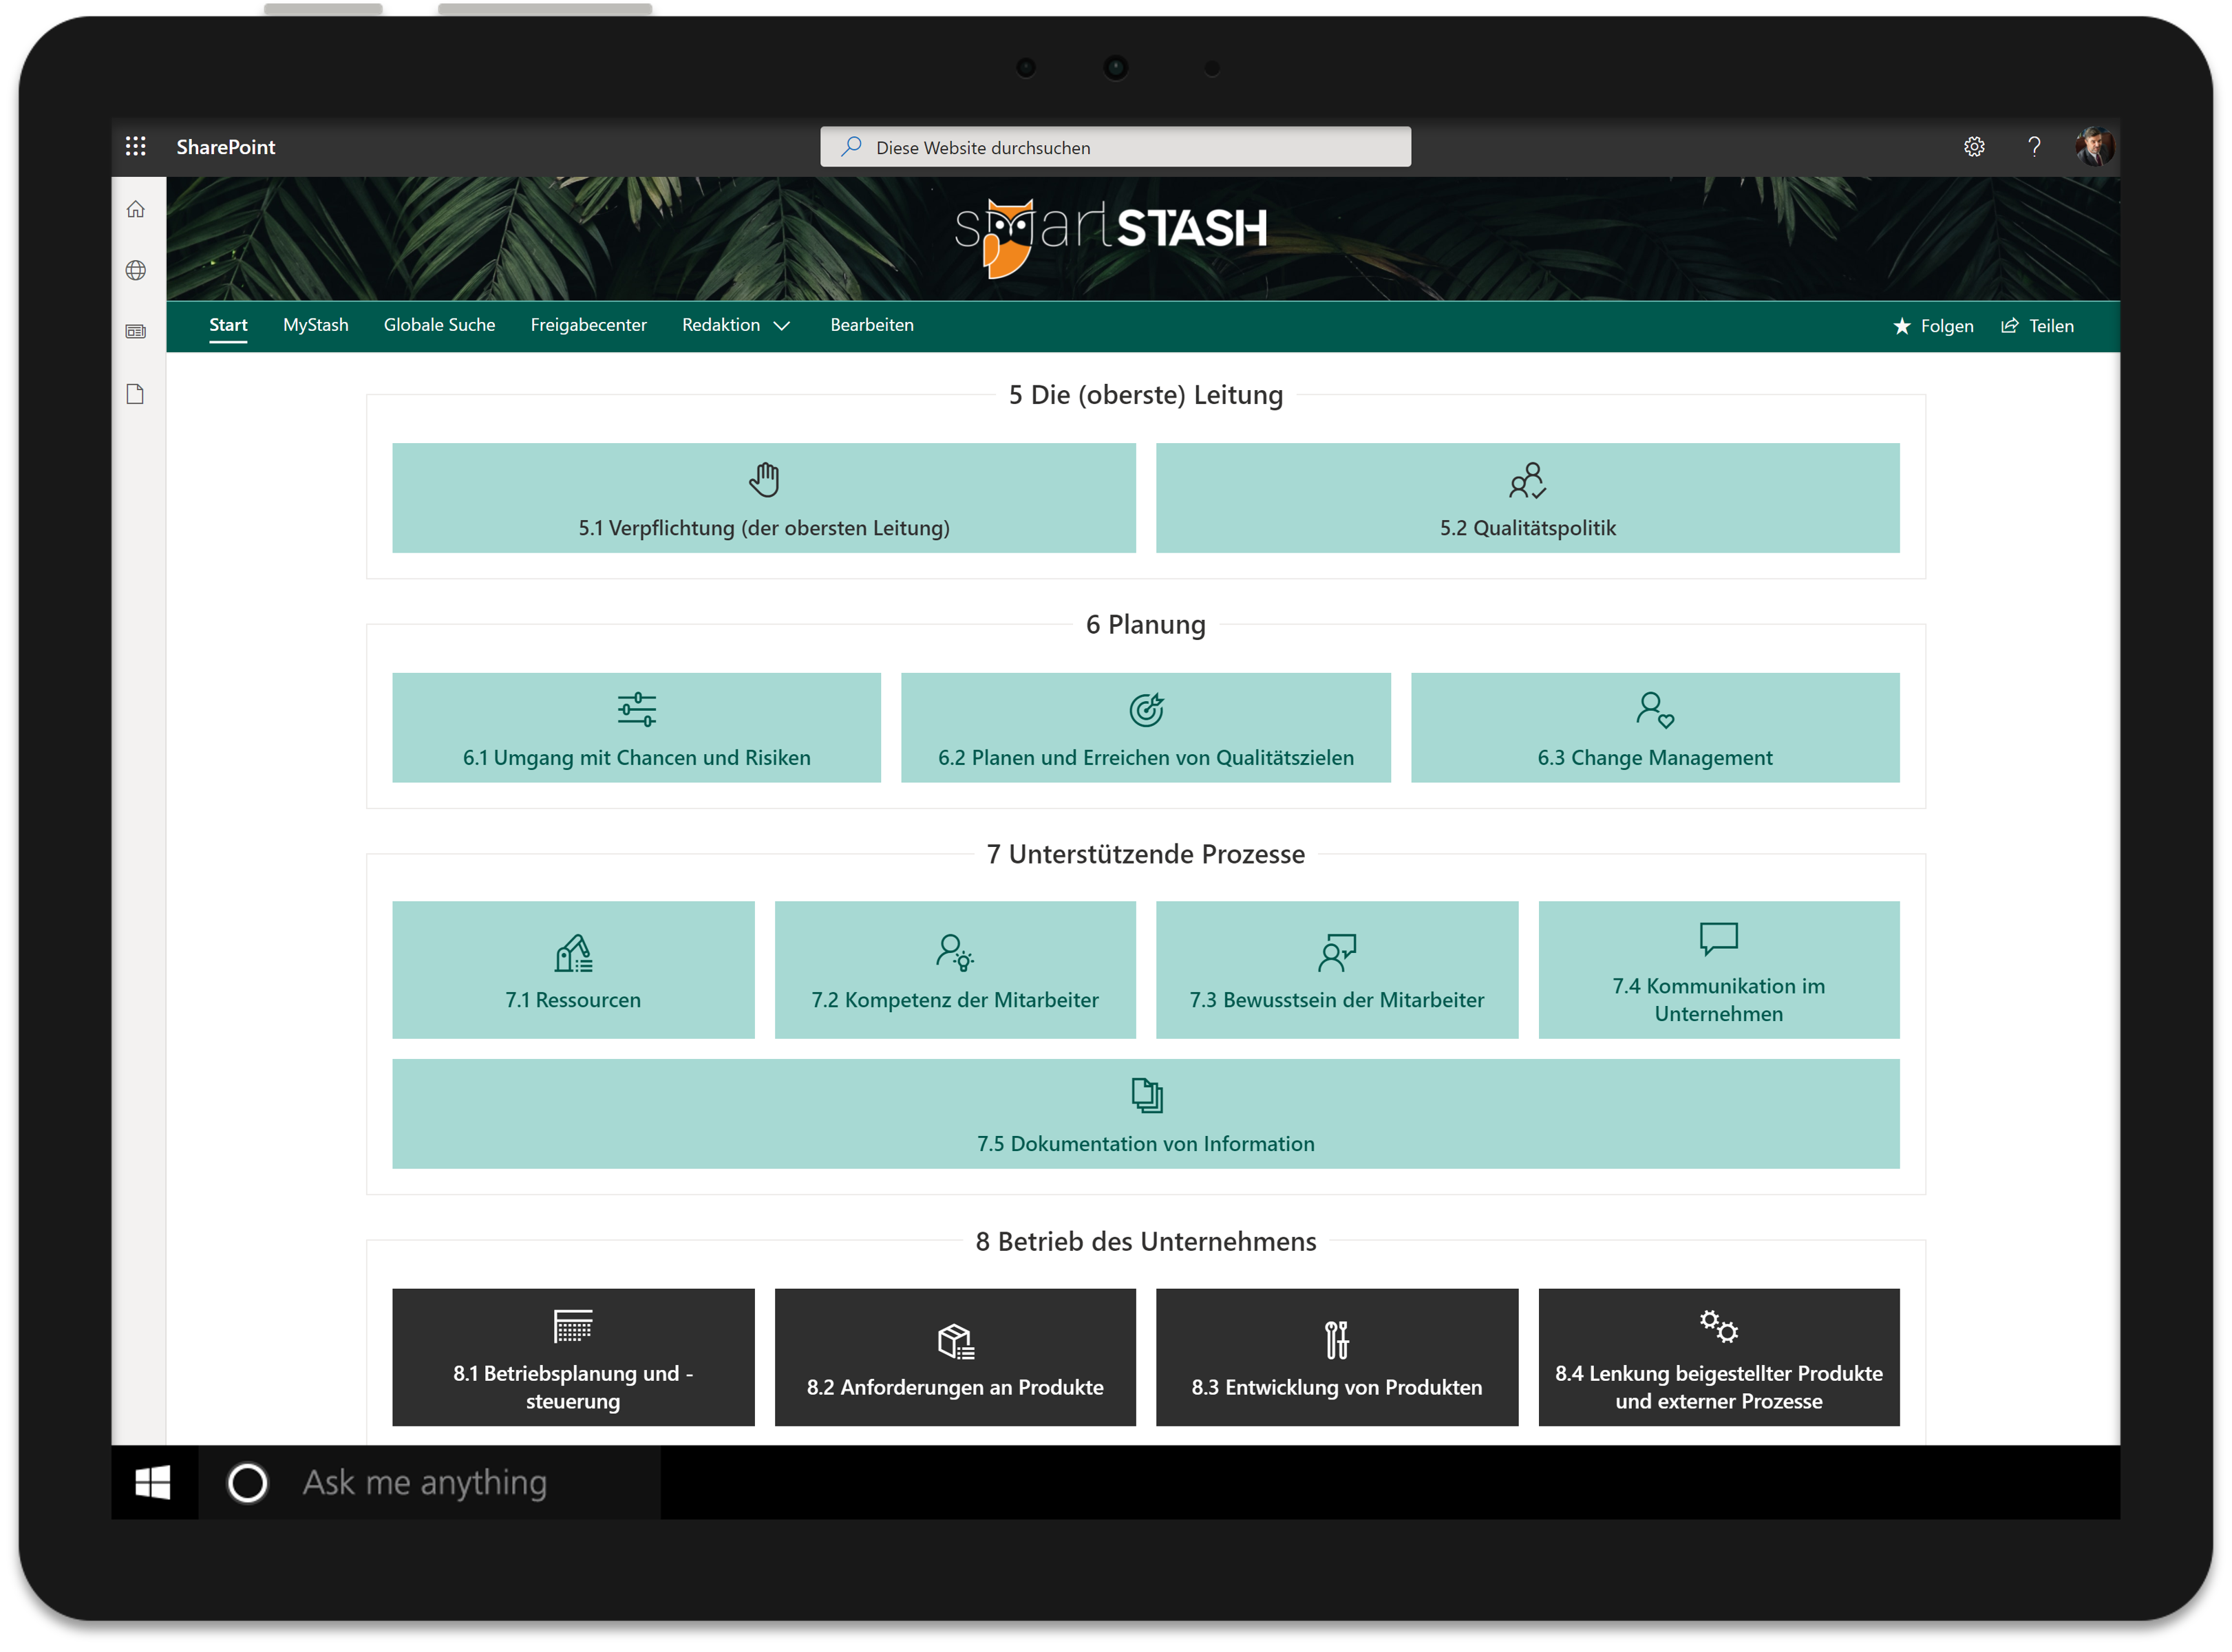Screen dimensions: 2232x1652
Task: Click the '8 Betrieb des Unternehmens' heading
Action: pyautogui.click(x=1146, y=1242)
